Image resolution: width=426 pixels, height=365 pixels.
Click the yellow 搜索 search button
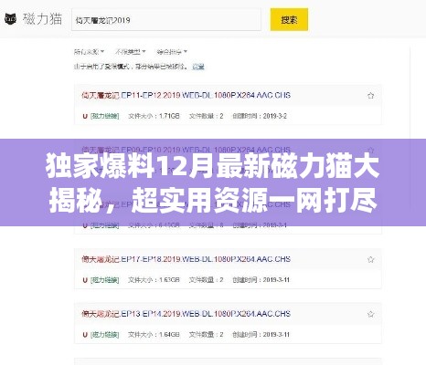coord(289,20)
